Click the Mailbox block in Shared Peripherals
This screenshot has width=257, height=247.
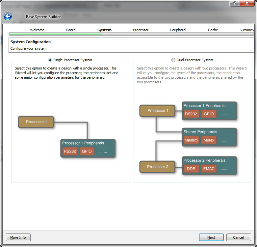click(191, 140)
